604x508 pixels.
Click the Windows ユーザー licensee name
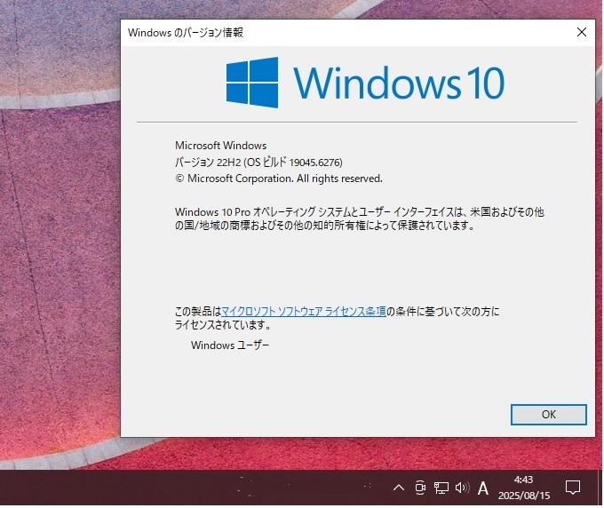(230, 345)
